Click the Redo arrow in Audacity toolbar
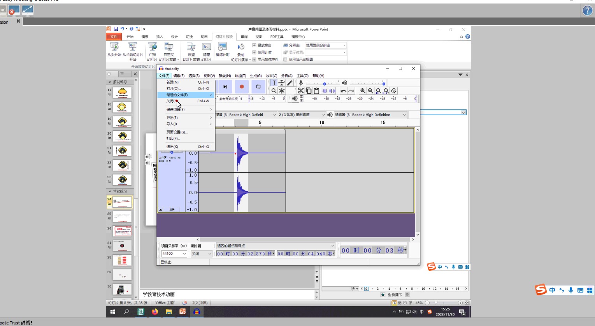The image size is (595, 326). [351, 91]
